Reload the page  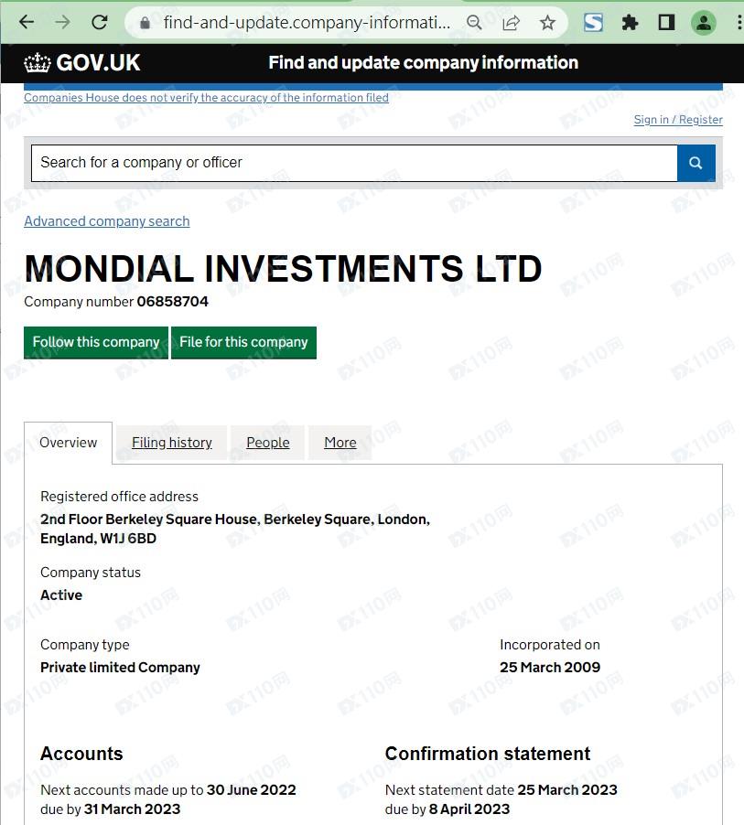point(100,22)
